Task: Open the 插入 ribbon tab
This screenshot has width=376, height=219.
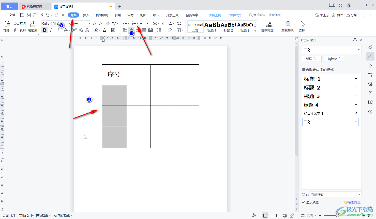Action: (86, 15)
